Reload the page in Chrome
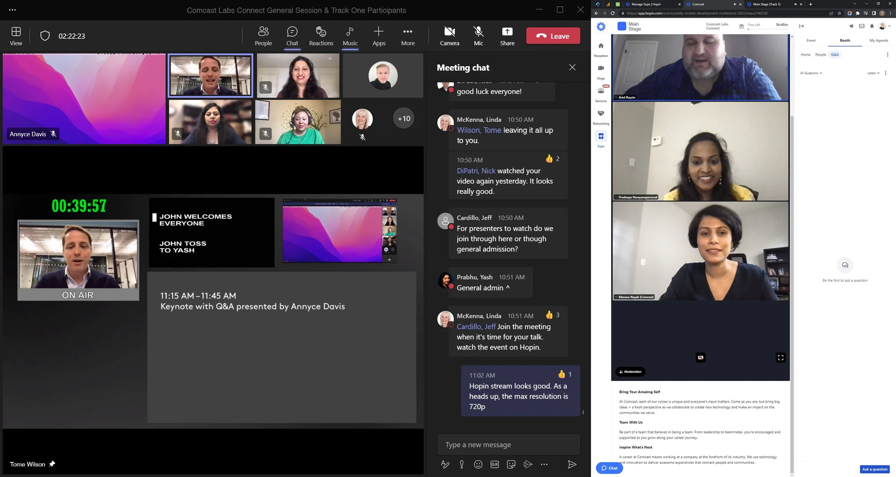896x477 pixels. [x=613, y=13]
